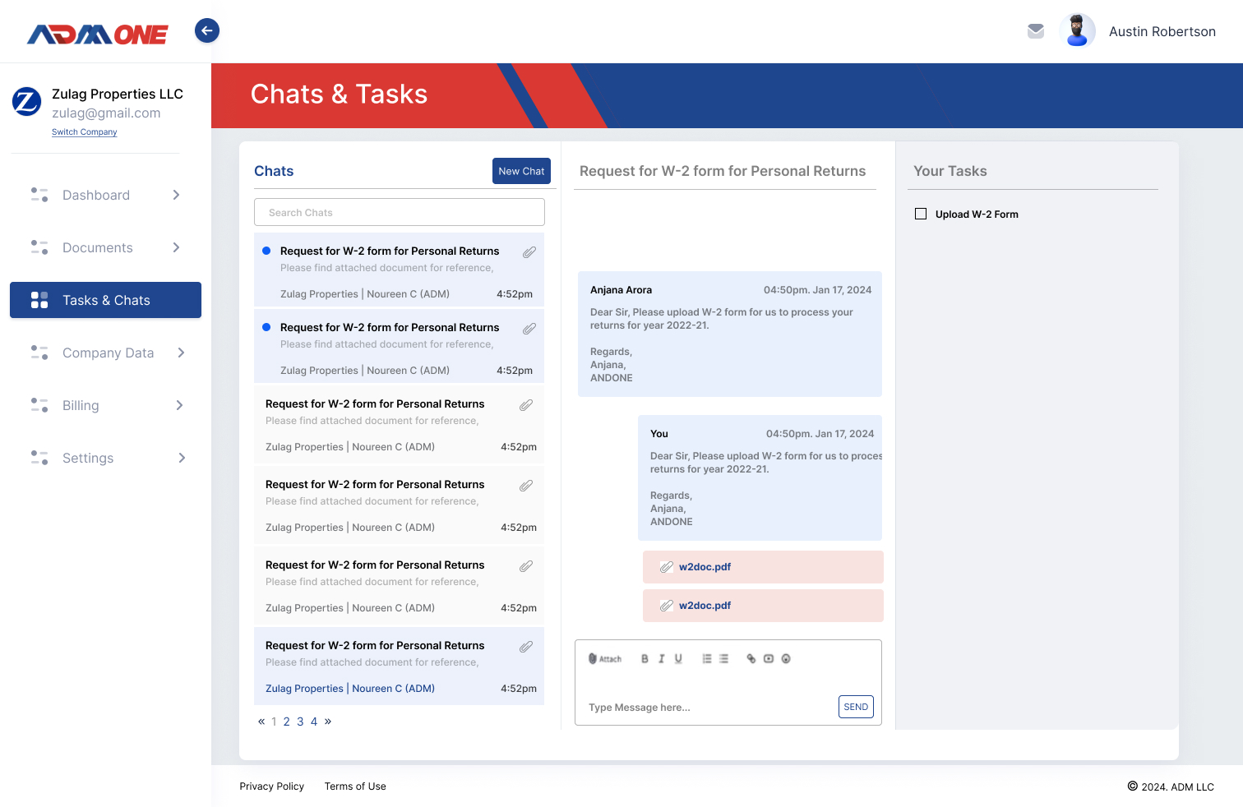The image size is (1243, 807).
Task: Apply underline formatting in message editor
Action: pos(678,659)
